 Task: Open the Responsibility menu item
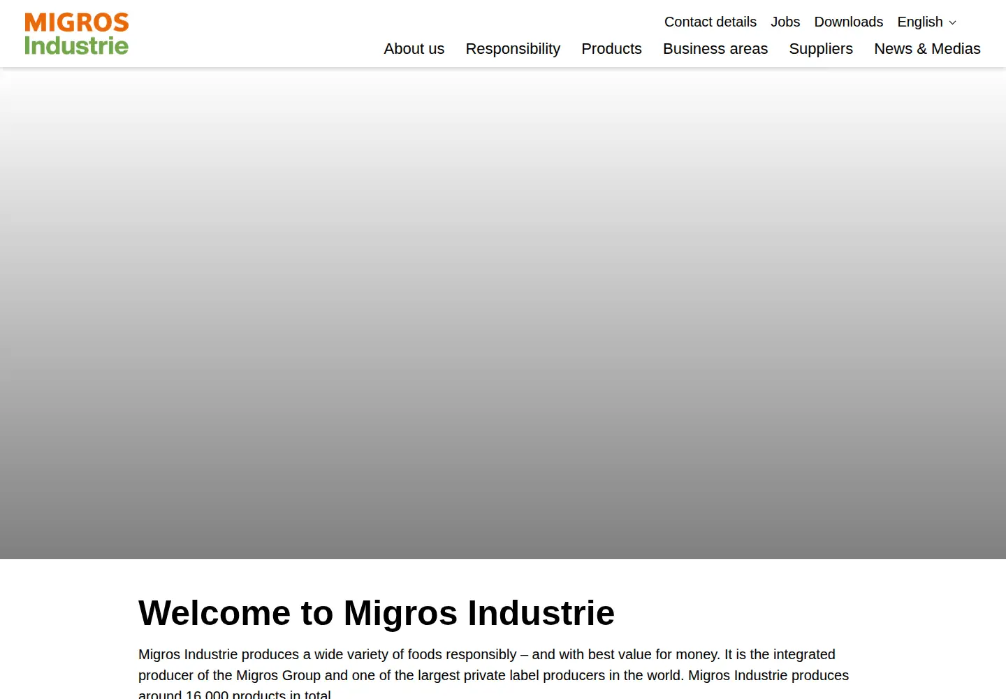pos(513,49)
